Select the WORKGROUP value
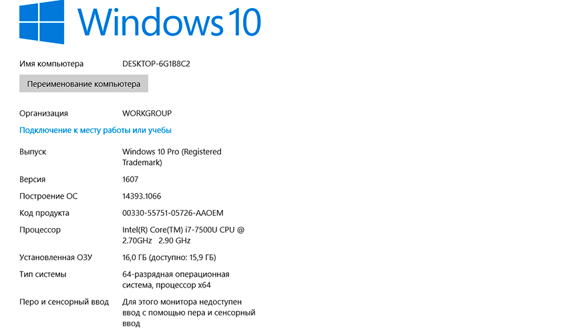561x333 pixels. (x=147, y=114)
